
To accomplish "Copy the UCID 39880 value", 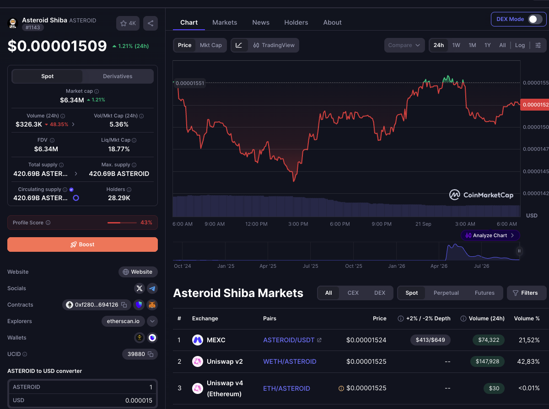I will coord(151,354).
